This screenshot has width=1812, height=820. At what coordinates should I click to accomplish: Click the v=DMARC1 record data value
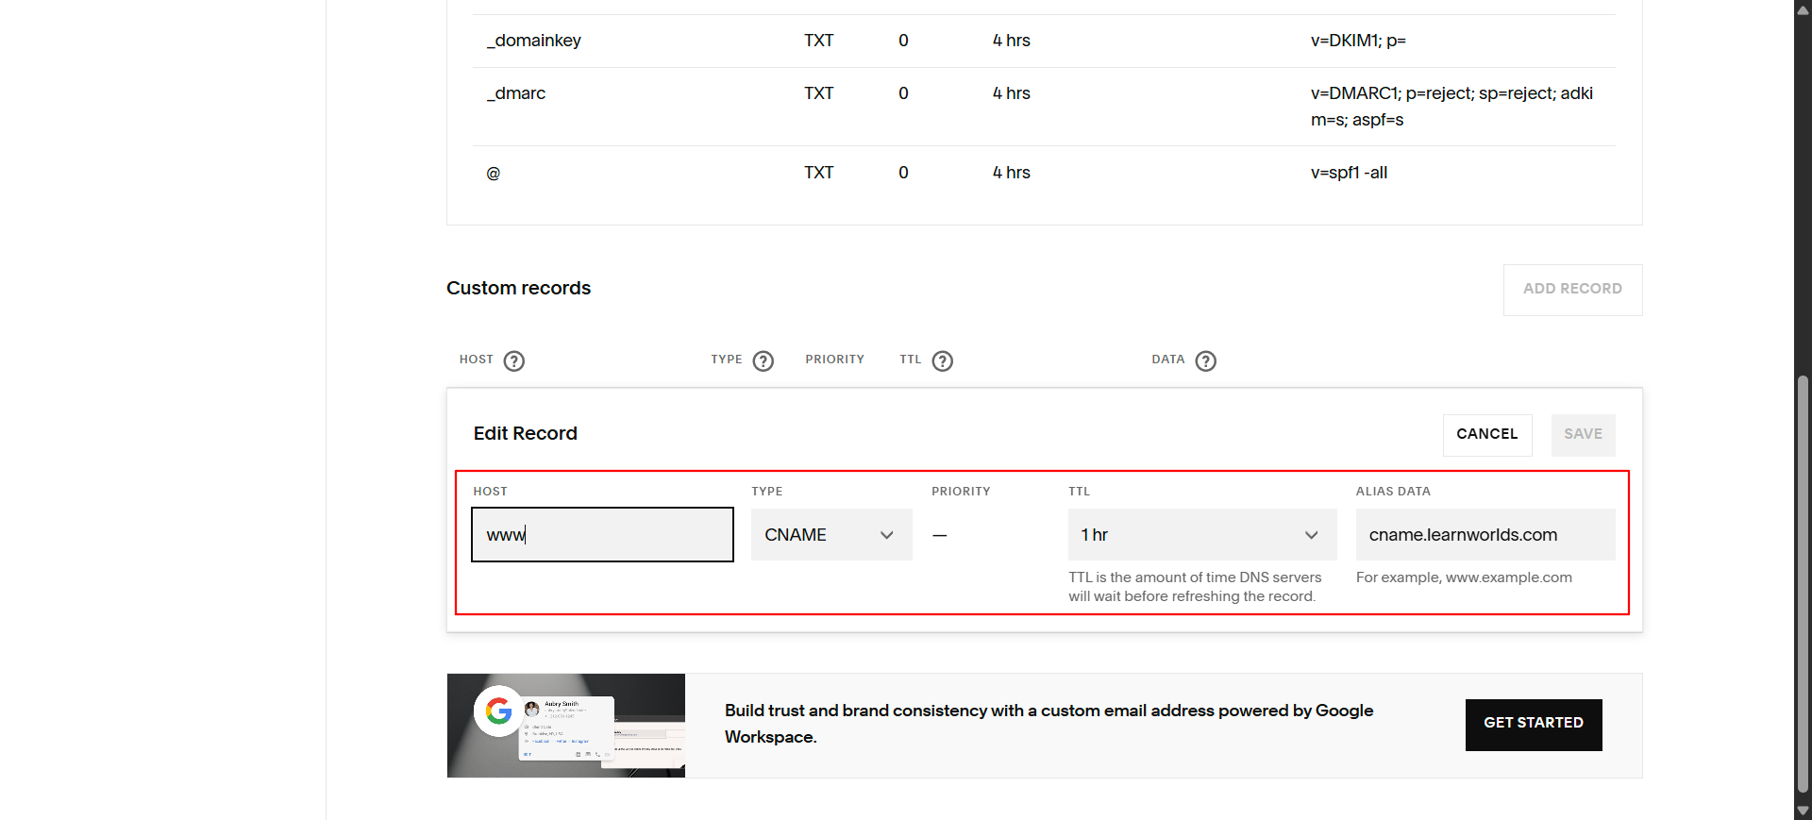tap(1451, 107)
